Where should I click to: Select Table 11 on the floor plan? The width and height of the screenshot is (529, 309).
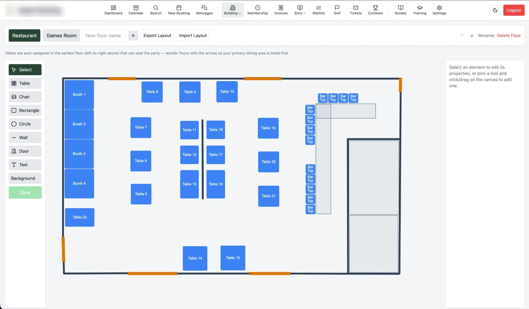[x=189, y=130]
